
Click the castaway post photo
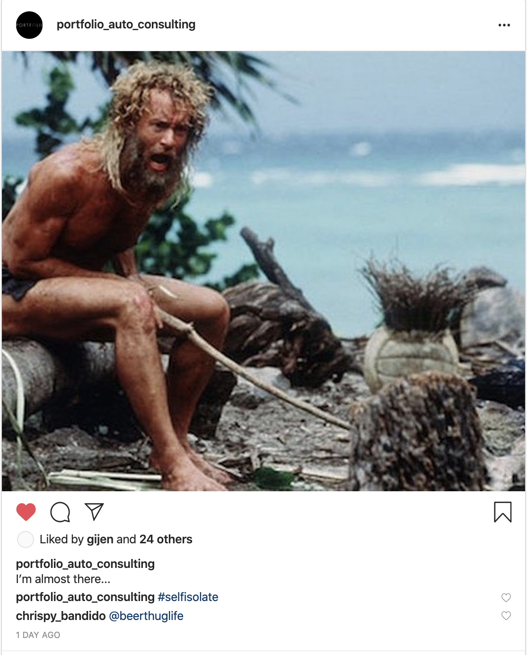click(x=263, y=271)
